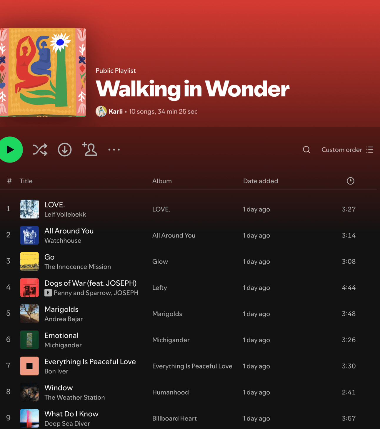Invite collaborators to the playlist
The width and height of the screenshot is (380, 429).
[89, 149]
